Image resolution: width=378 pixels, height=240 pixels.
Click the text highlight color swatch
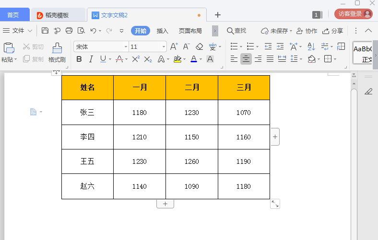click(177, 59)
